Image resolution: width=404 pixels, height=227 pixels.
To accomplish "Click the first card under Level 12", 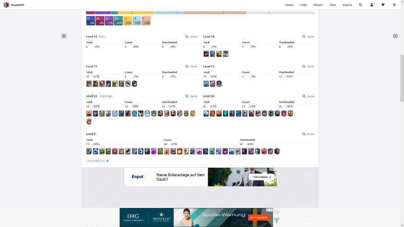I will (x=206, y=83).
